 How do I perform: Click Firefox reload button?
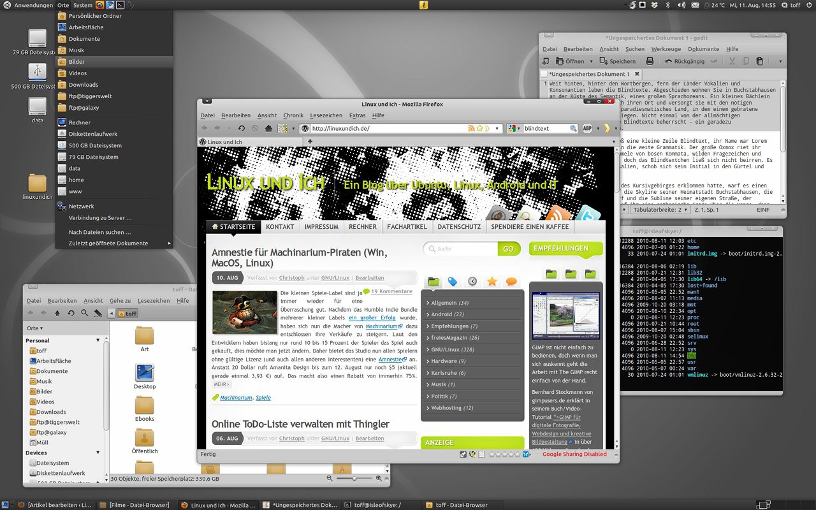tap(242, 128)
